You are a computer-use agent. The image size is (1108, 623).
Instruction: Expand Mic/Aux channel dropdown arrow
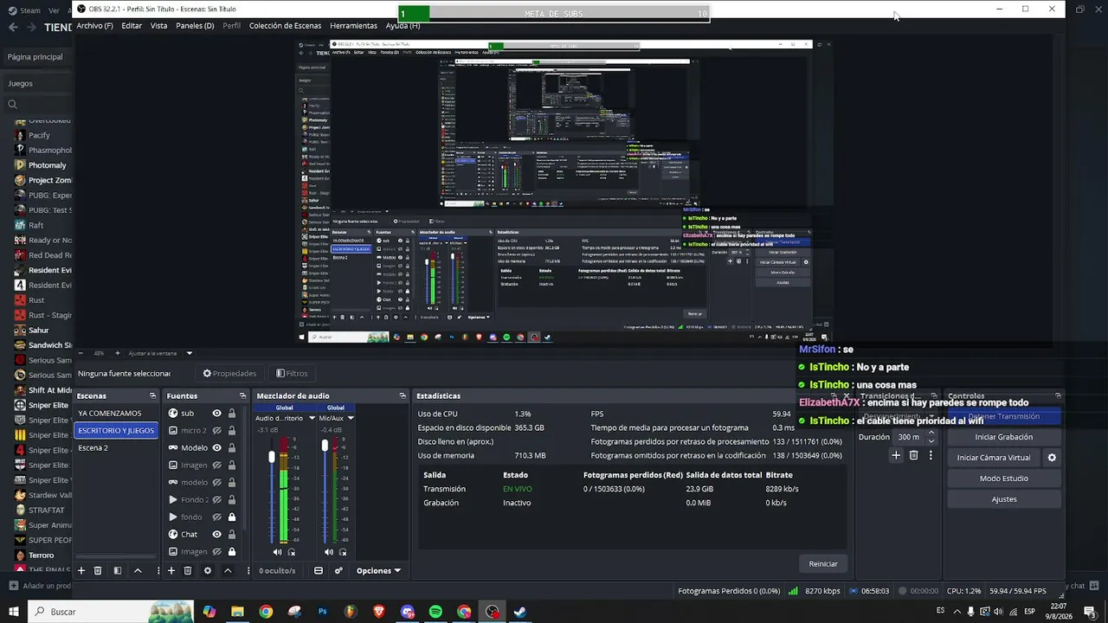click(x=351, y=418)
